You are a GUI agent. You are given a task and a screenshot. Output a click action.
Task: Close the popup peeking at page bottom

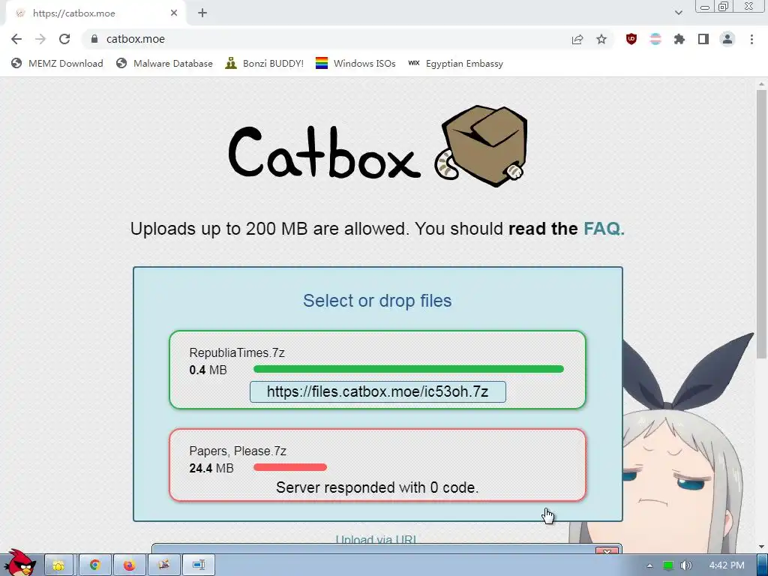pos(607,551)
